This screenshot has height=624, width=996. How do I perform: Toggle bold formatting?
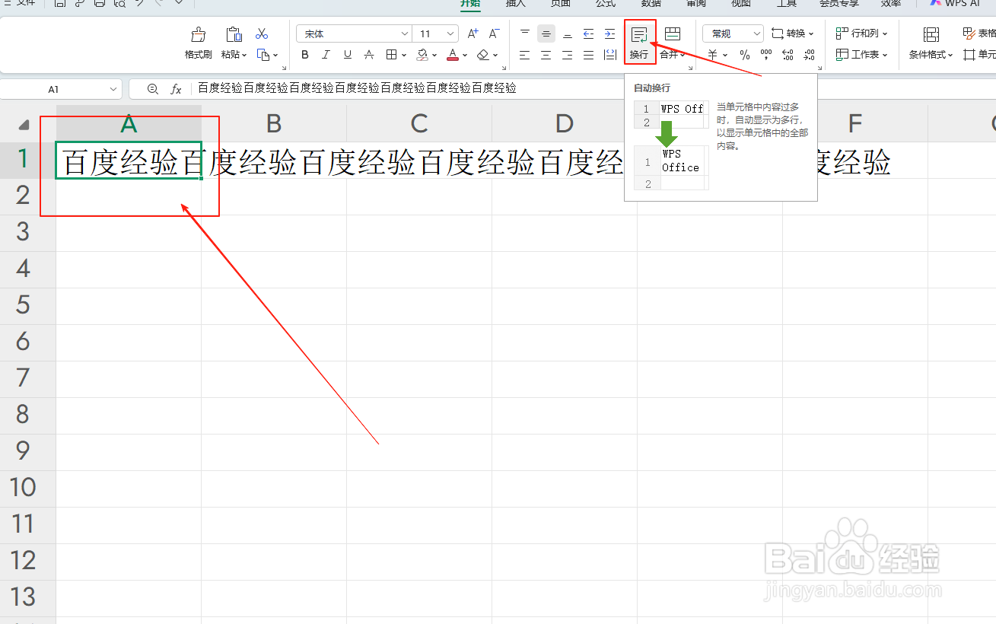point(304,54)
